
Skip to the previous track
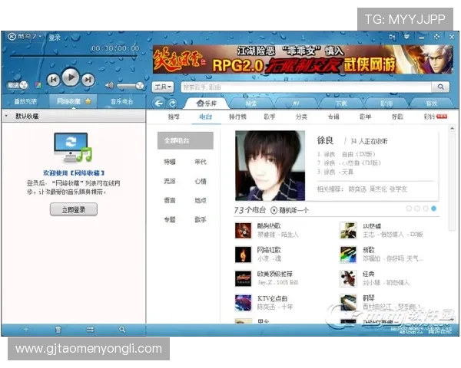(54, 80)
